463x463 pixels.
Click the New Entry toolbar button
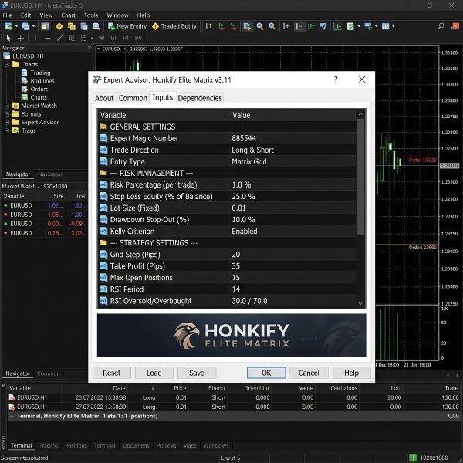click(x=127, y=26)
